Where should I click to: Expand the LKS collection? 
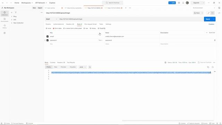[x=12, y=20]
